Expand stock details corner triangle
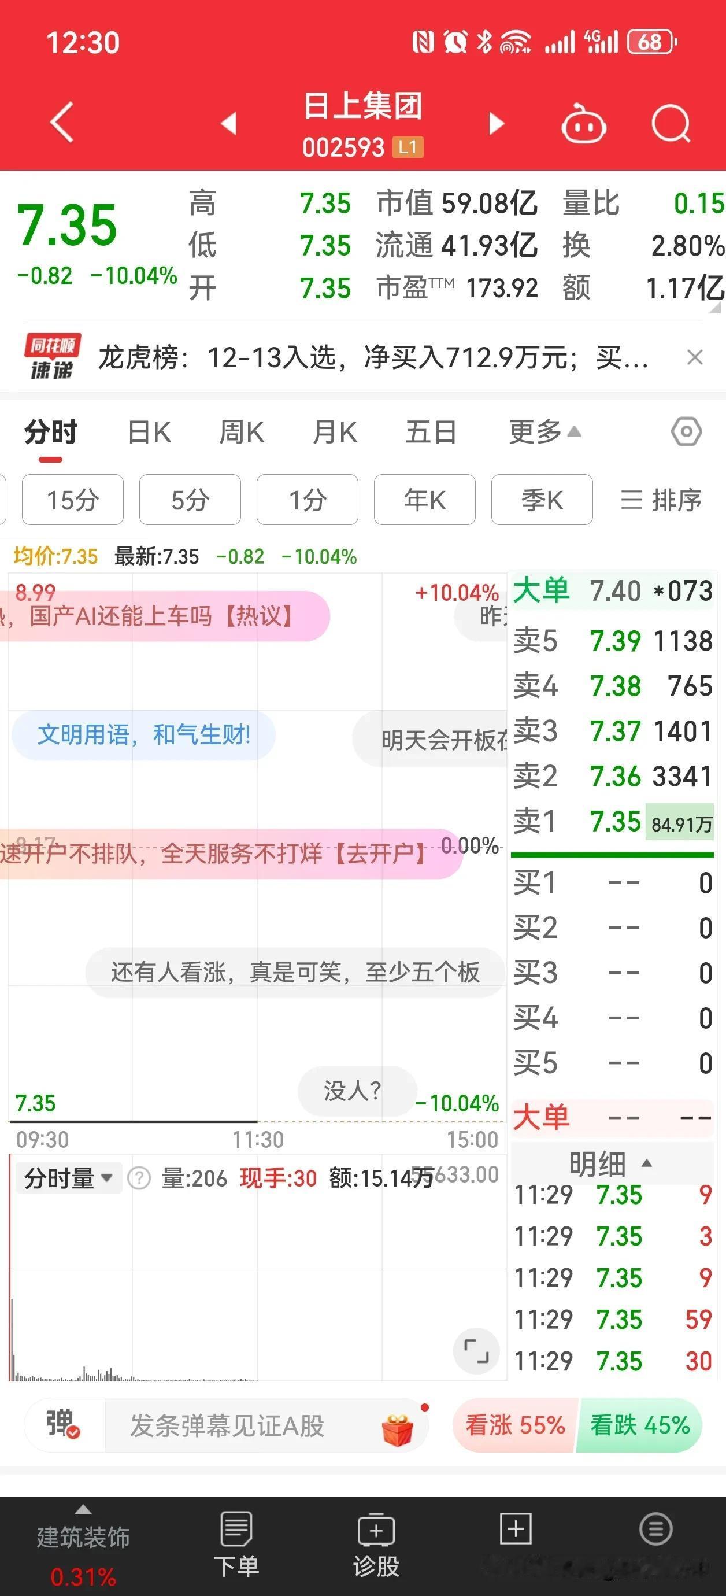The width and height of the screenshot is (726, 1596). point(715,306)
